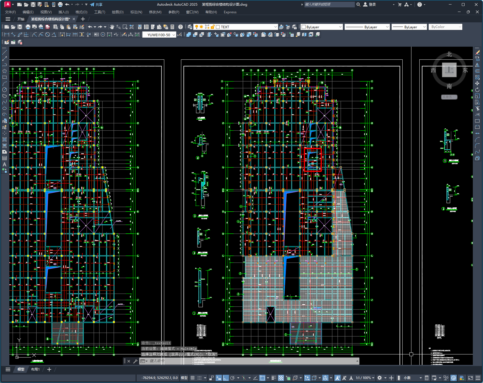Expand the YUWEI100-50 dimension style dropdown
The height and width of the screenshot is (383, 483).
(x=173, y=35)
